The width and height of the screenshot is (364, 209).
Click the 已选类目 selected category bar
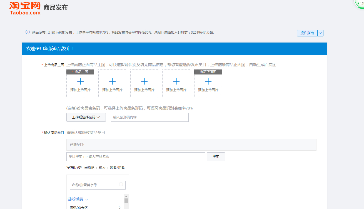pos(191,145)
